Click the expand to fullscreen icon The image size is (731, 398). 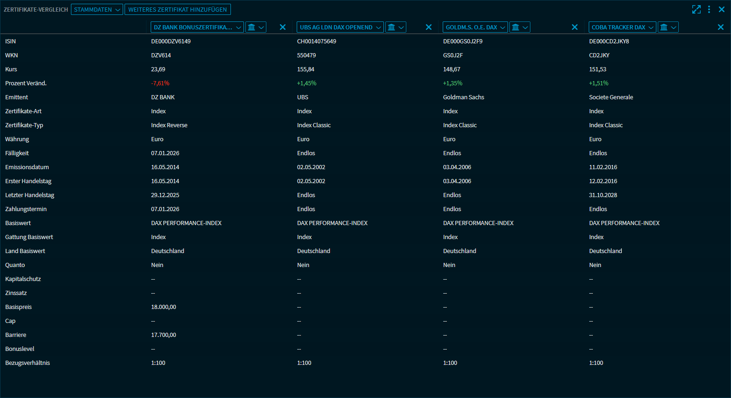[696, 9]
